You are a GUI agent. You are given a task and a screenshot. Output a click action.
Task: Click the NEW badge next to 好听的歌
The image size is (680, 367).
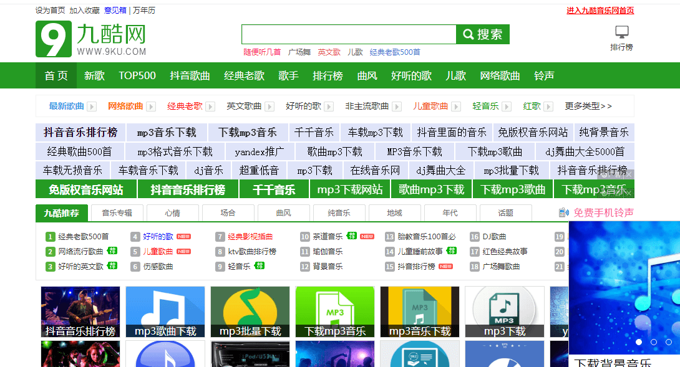coord(185,236)
